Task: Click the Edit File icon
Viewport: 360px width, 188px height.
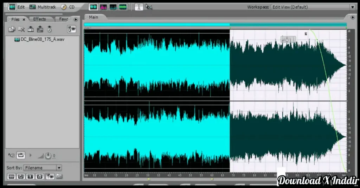Action: 31,29
